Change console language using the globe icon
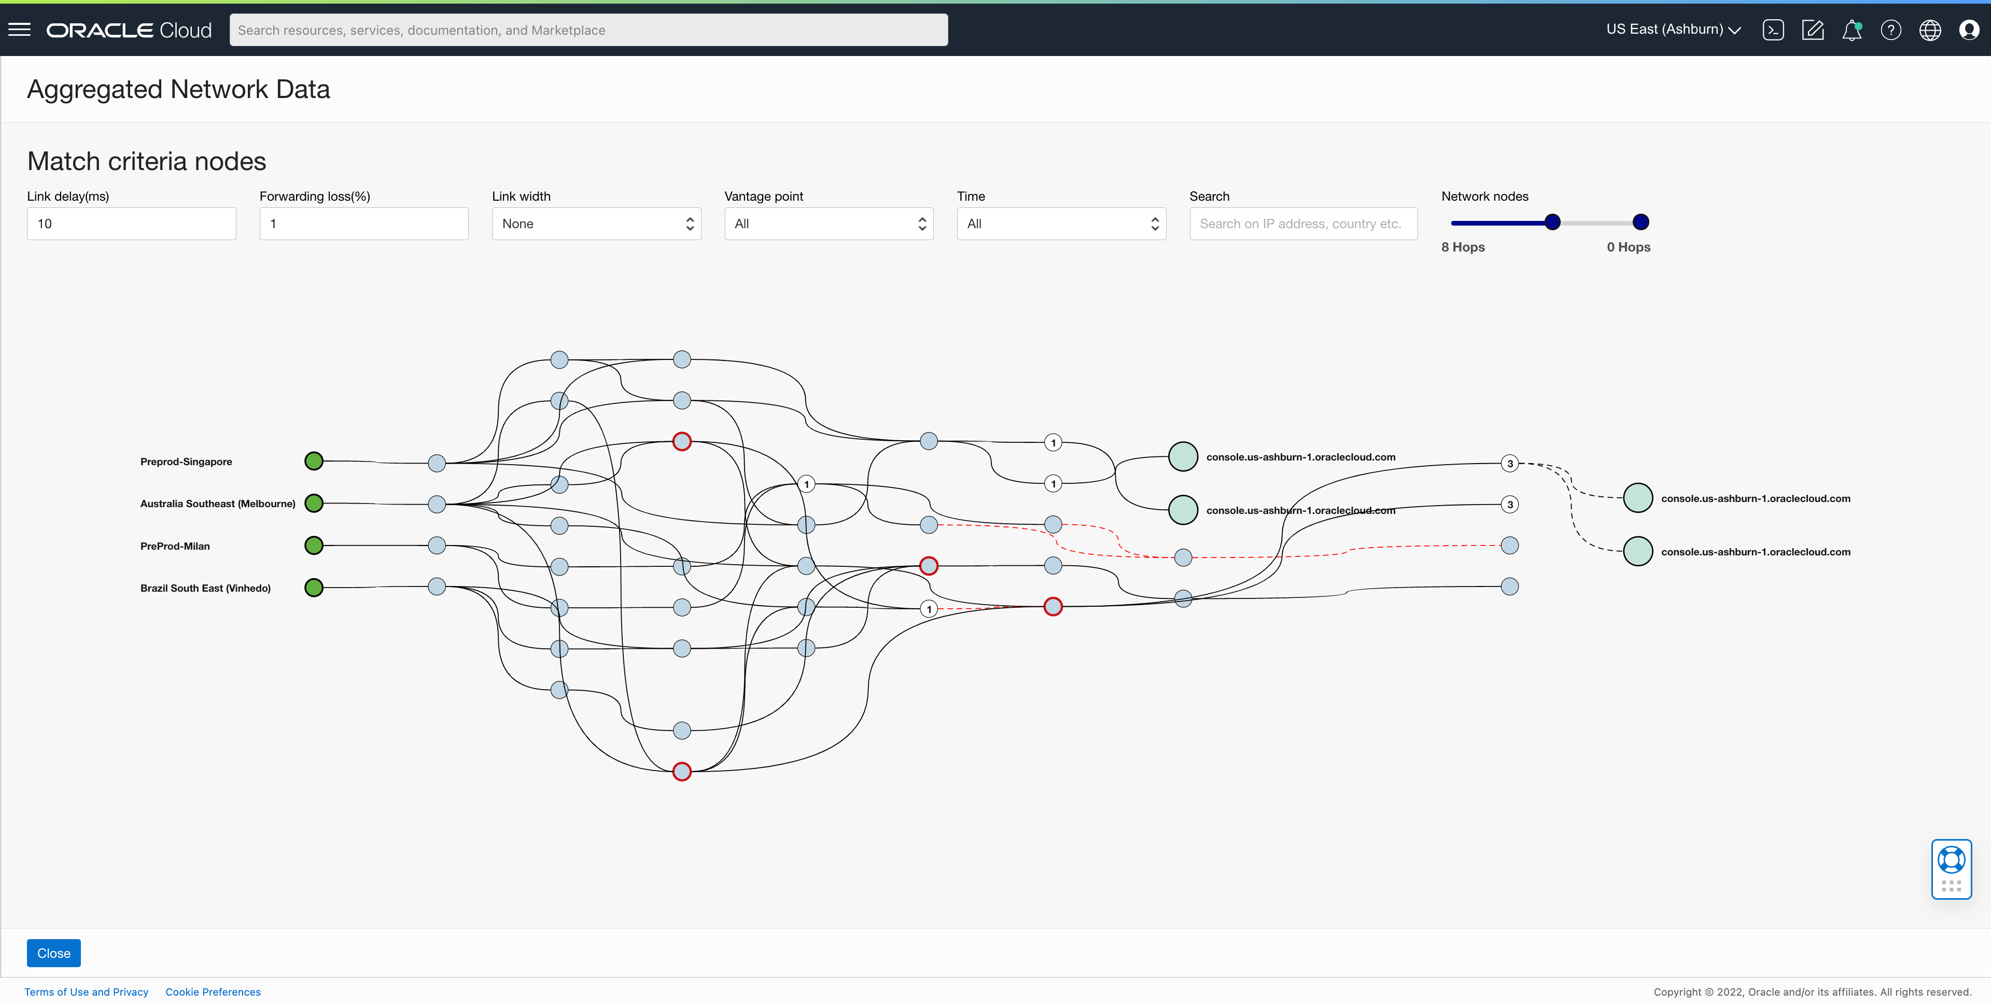This screenshot has height=1005, width=1991. pos(1930,30)
